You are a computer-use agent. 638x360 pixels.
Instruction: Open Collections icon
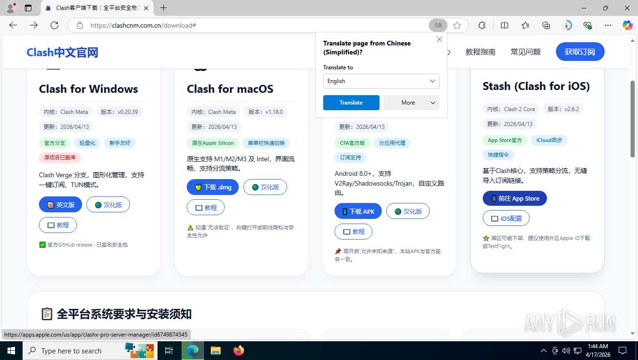point(546,25)
